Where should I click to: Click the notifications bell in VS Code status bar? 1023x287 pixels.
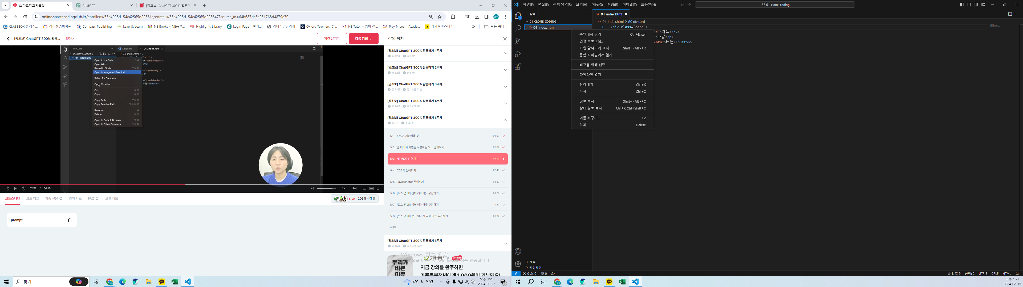pos(1017,273)
